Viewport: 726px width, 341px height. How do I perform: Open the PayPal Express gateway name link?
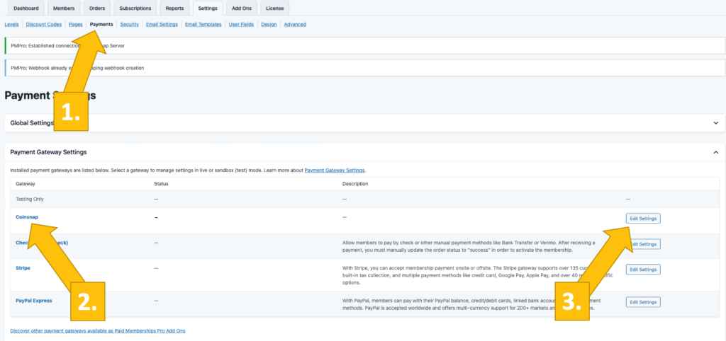[x=35, y=301]
